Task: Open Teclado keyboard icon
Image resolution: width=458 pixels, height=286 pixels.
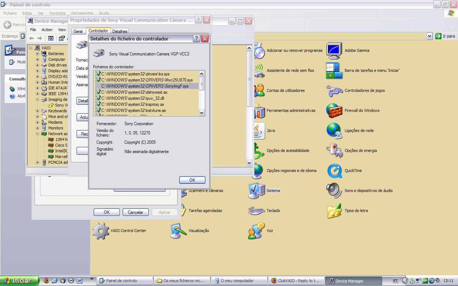Action: click(x=257, y=211)
